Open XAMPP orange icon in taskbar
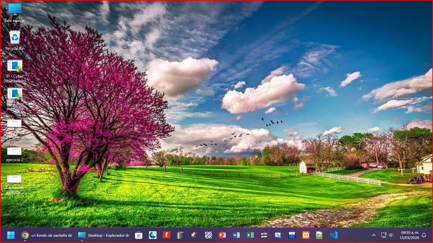433x243 pixels. tap(306, 235)
